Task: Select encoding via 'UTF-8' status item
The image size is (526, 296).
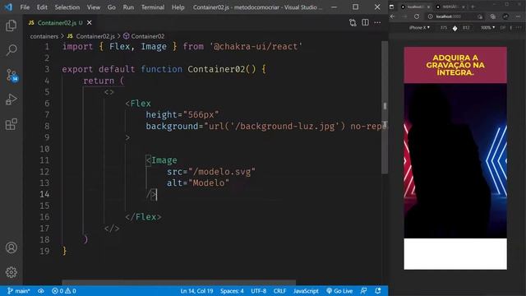Action: pyautogui.click(x=258, y=291)
